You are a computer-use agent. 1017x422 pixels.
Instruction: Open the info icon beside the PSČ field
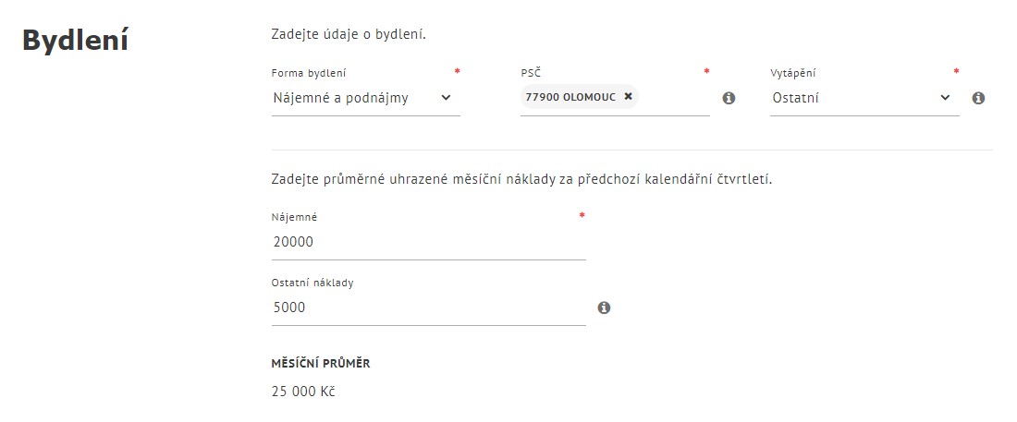729,98
